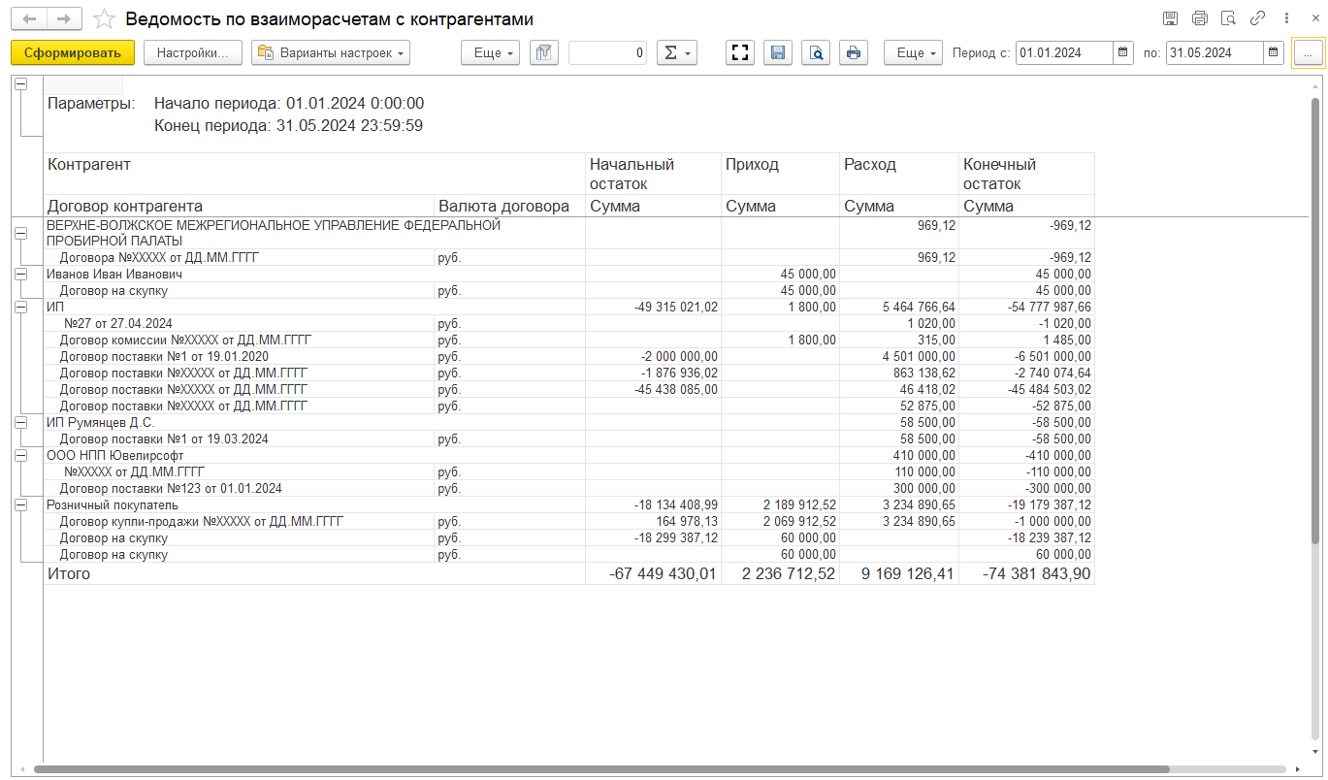Collapse the parameters section group
The width and height of the screenshot is (1328, 780).
tap(21, 85)
